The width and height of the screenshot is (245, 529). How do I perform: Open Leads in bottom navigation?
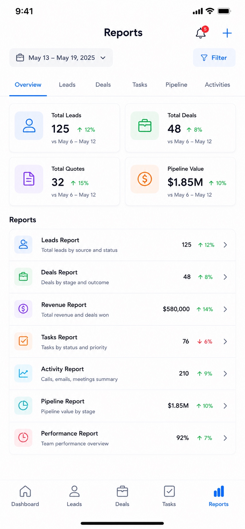pyautogui.click(x=74, y=496)
